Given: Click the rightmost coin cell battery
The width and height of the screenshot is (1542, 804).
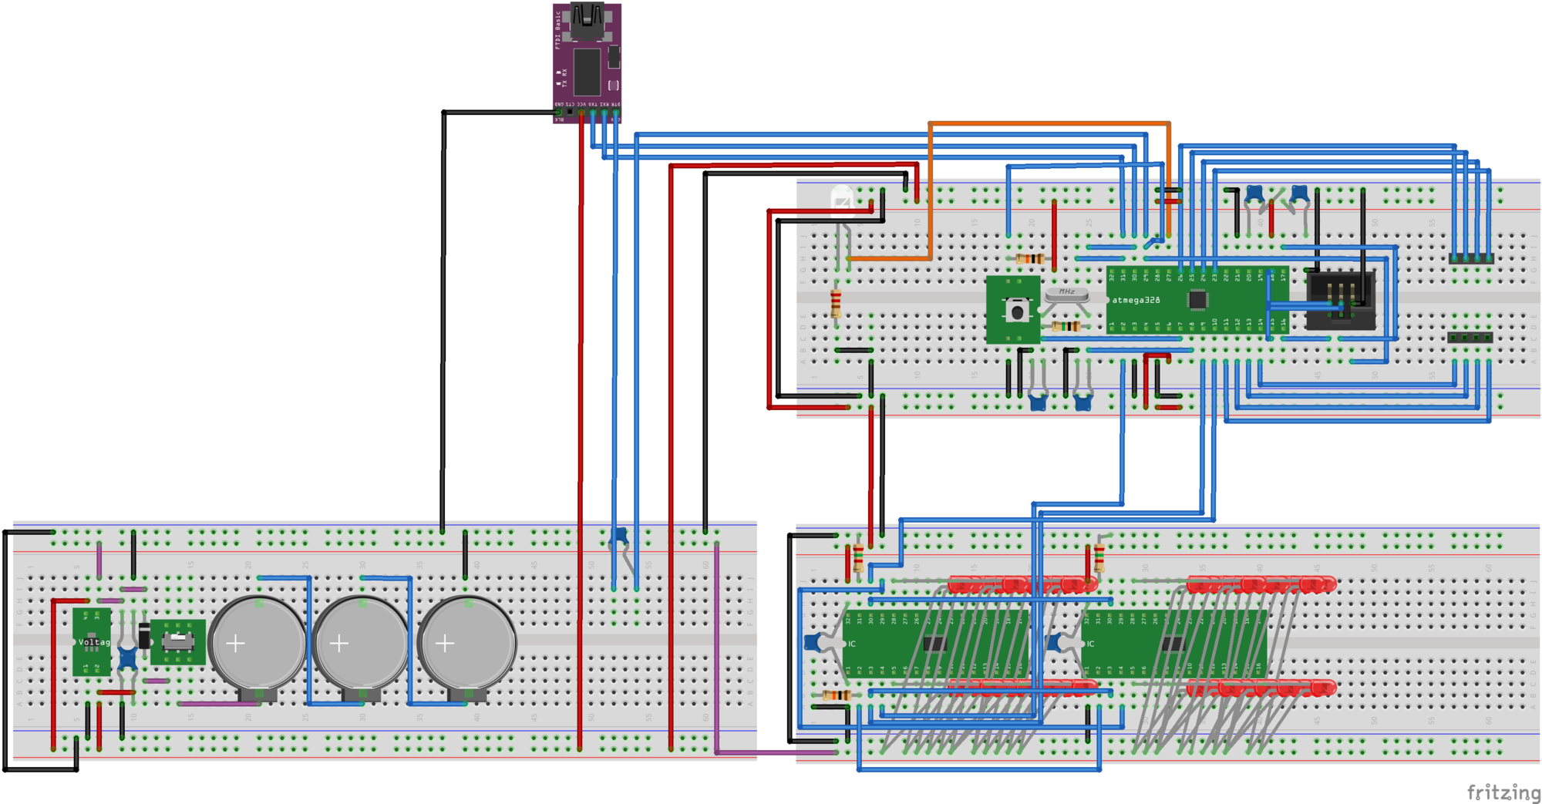Looking at the screenshot, I should 466,643.
